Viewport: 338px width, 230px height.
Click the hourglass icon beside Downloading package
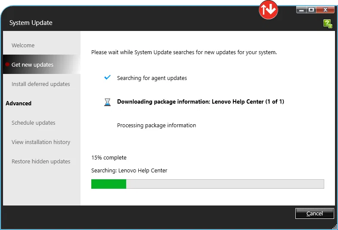pos(107,102)
